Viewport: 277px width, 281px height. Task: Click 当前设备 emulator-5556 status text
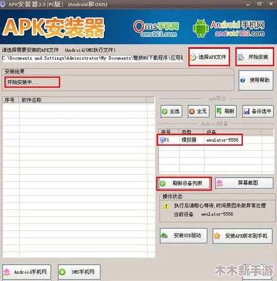[203, 214]
